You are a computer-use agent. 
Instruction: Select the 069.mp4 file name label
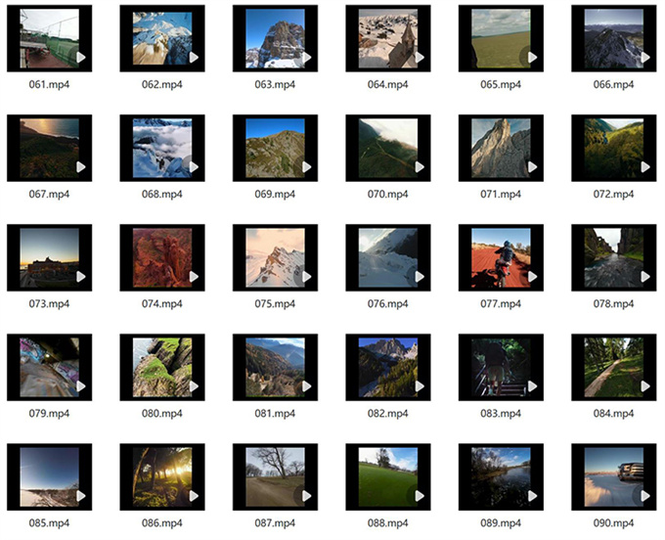pos(275,195)
